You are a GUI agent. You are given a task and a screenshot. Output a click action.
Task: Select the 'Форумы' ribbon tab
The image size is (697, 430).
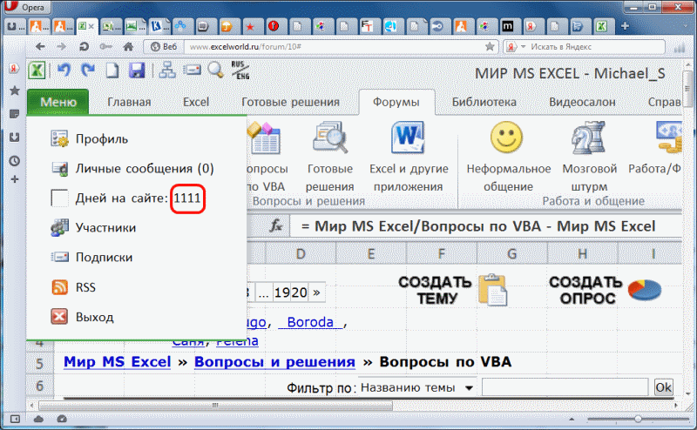396,102
